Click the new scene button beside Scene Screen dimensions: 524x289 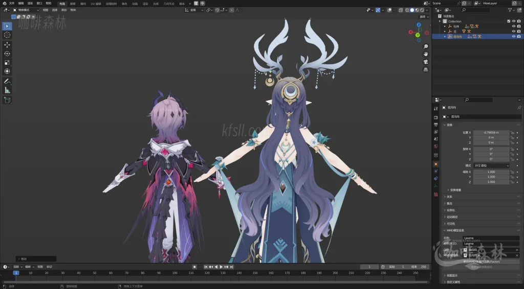tap(464, 4)
